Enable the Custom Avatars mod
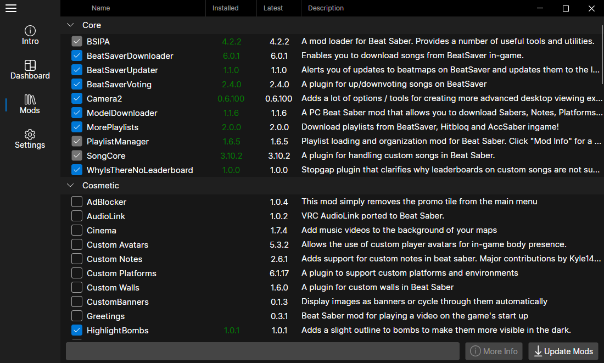604x363 pixels. pos(77,244)
